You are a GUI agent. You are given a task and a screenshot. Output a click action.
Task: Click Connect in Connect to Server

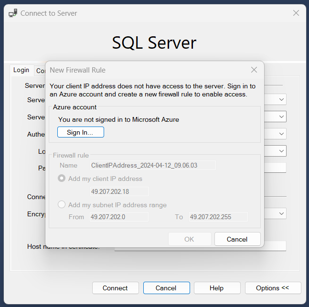(x=116, y=288)
